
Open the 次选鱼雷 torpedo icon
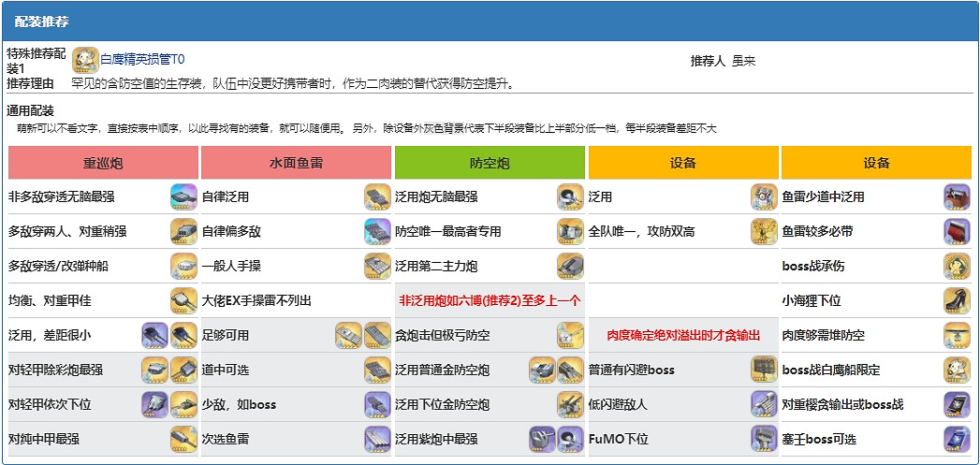tap(377, 439)
